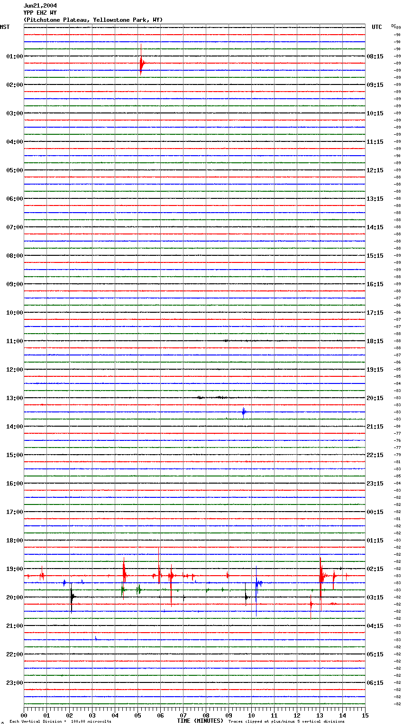Click the 04:00 MST row label
The height and width of the screenshot is (728, 403).
tap(15, 142)
